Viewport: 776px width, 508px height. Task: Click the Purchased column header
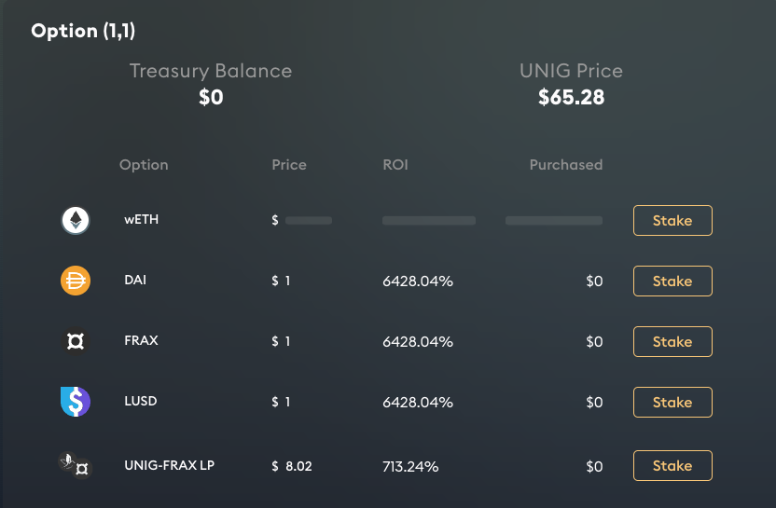[565, 165]
